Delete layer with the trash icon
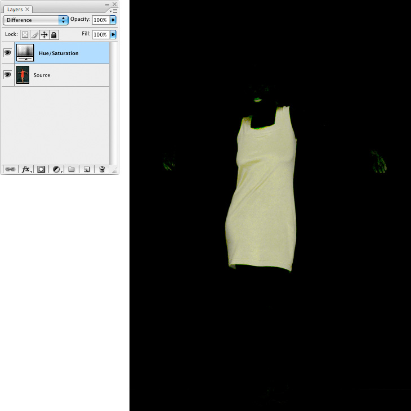Screen dimensions: 411x411 tap(102, 169)
